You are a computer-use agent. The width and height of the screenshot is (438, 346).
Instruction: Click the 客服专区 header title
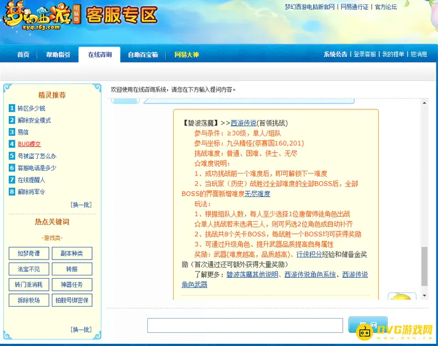point(122,15)
